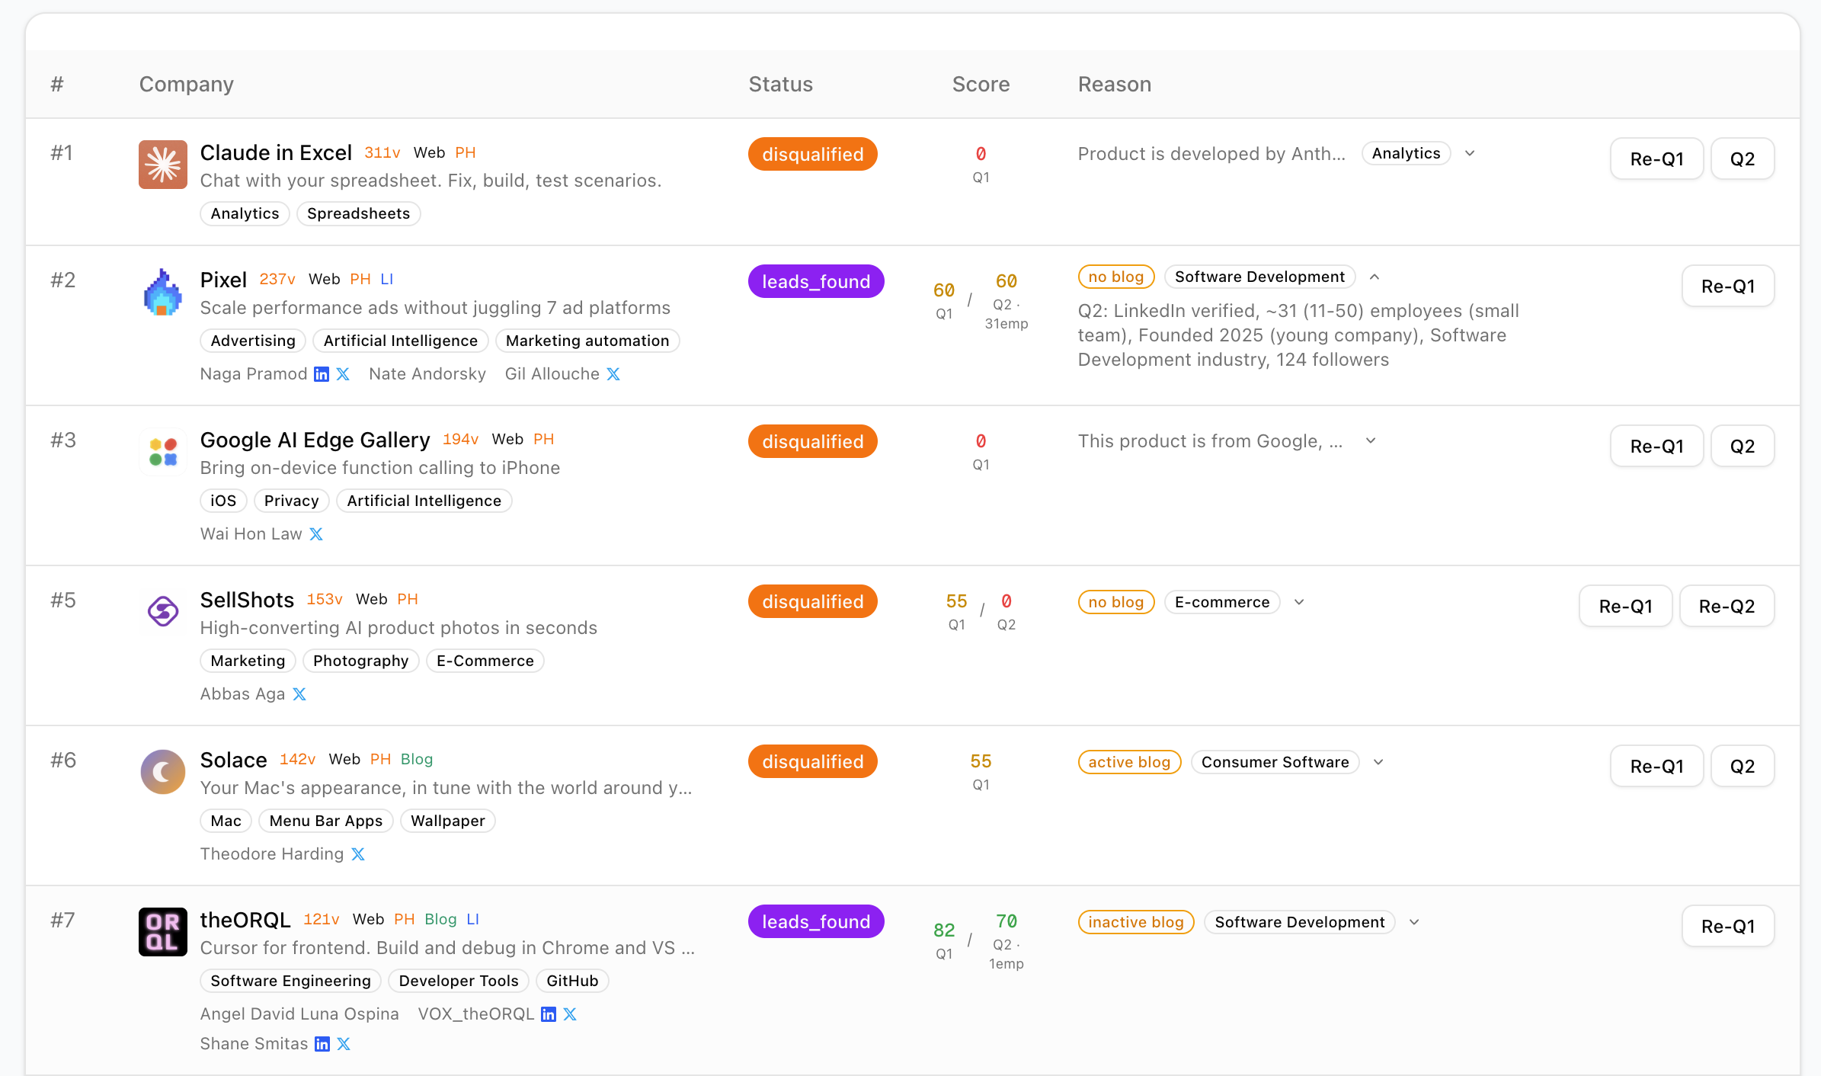Click the active blog badge
The height and width of the screenshot is (1076, 1821).
1129,762
